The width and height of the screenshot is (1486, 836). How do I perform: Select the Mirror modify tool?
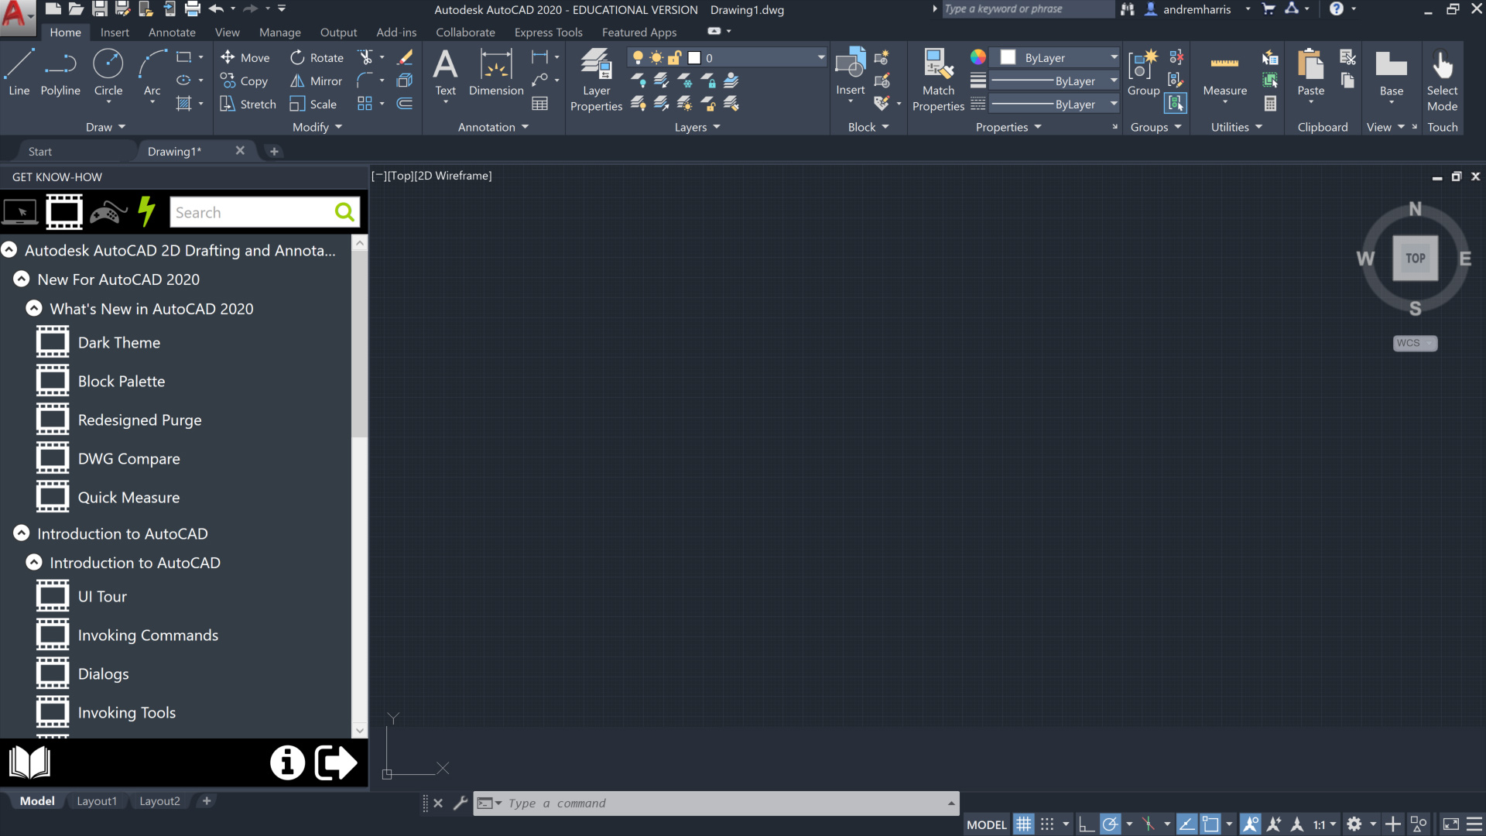pos(316,81)
